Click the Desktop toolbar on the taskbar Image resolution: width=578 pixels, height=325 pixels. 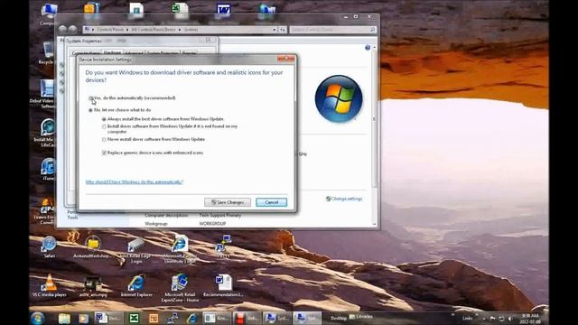pyautogui.click(x=339, y=319)
